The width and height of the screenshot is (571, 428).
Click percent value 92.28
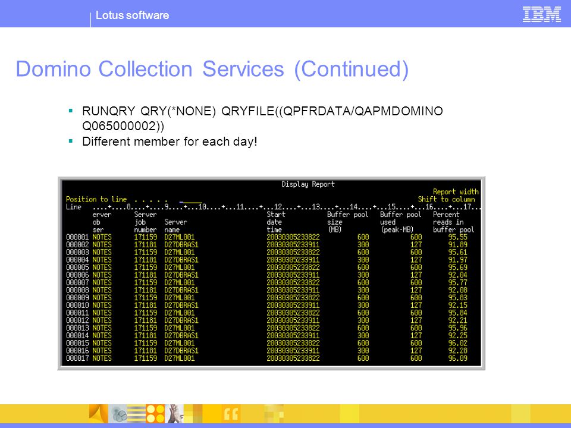457,351
